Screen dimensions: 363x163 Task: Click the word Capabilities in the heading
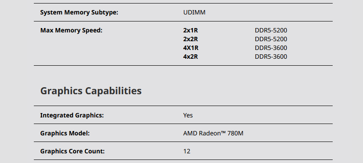coord(113,91)
